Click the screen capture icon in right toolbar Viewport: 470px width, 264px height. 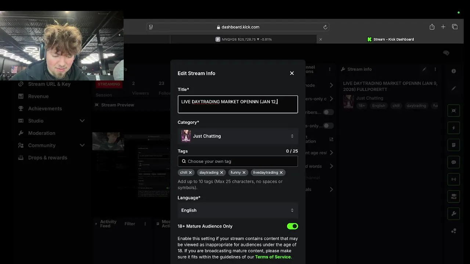pos(454,111)
